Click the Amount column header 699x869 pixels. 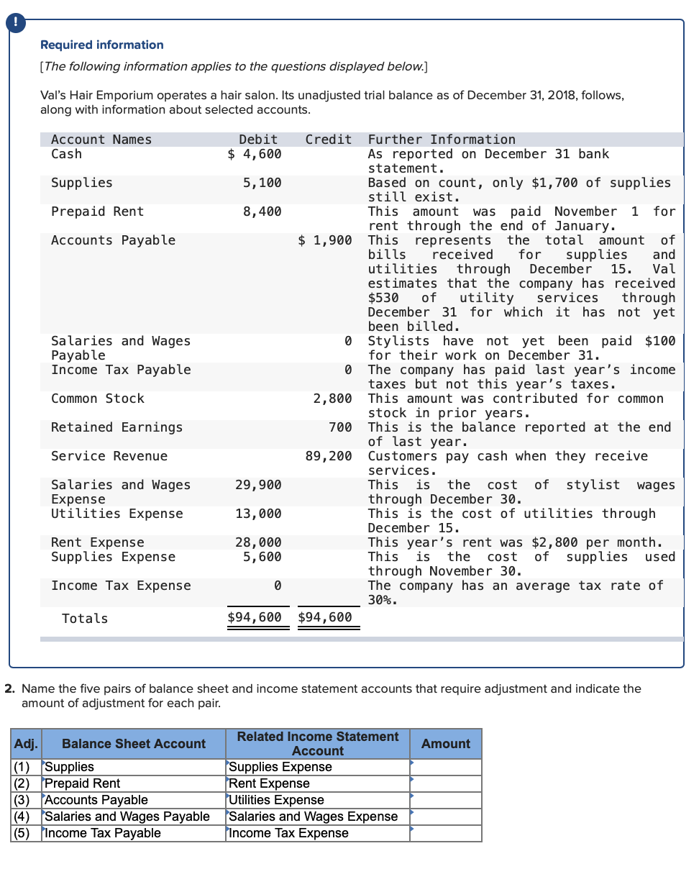pyautogui.click(x=445, y=744)
